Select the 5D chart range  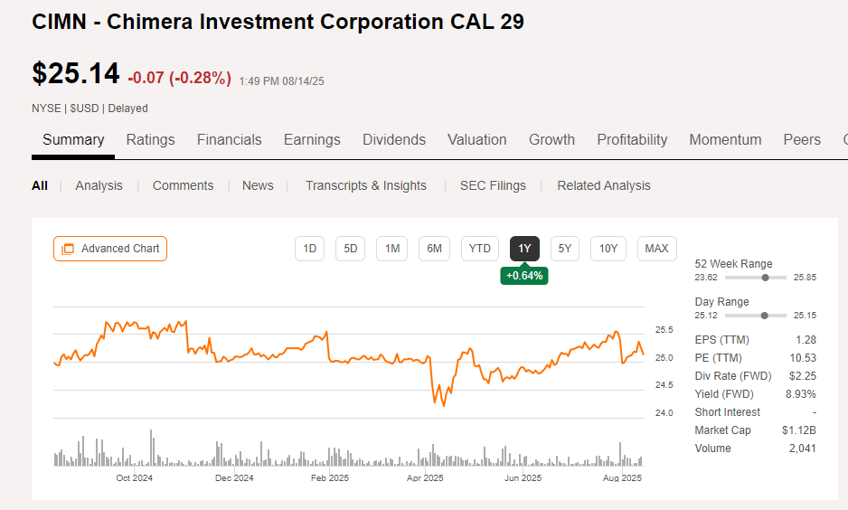(x=351, y=249)
